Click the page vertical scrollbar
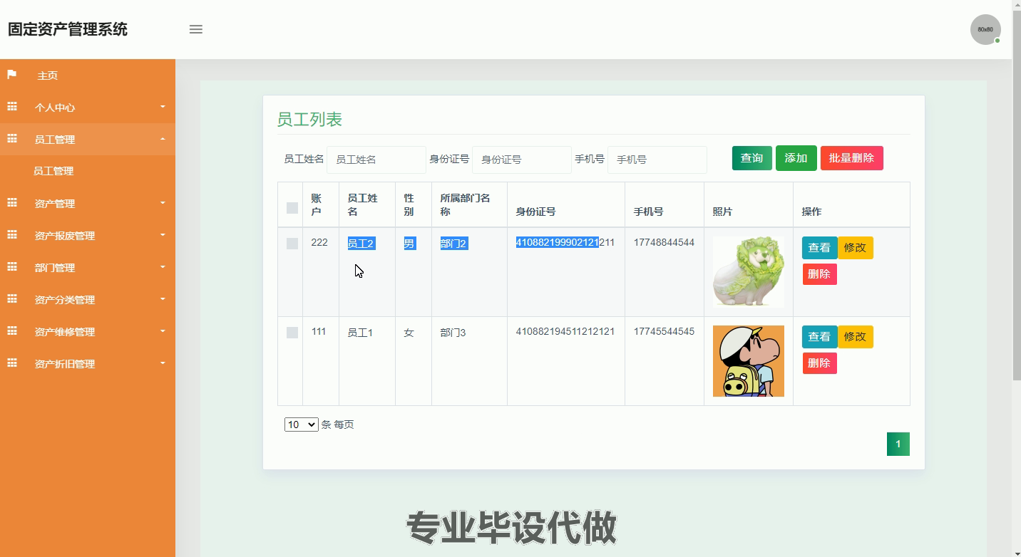The image size is (1021, 557). pyautogui.click(x=1016, y=196)
